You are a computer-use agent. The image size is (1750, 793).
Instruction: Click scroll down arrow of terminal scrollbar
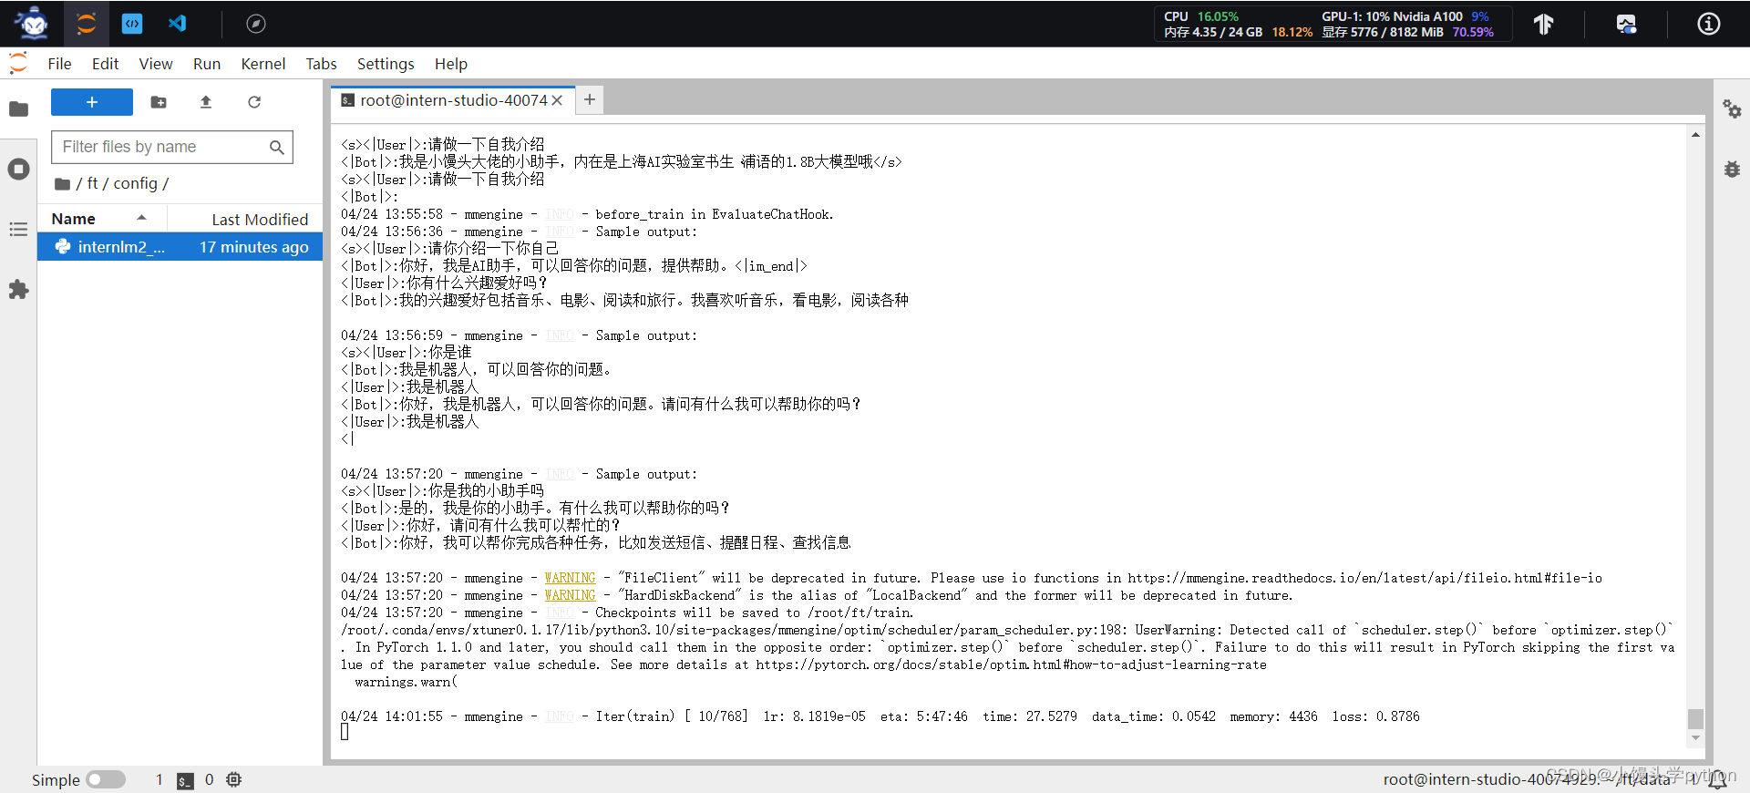[1695, 738]
